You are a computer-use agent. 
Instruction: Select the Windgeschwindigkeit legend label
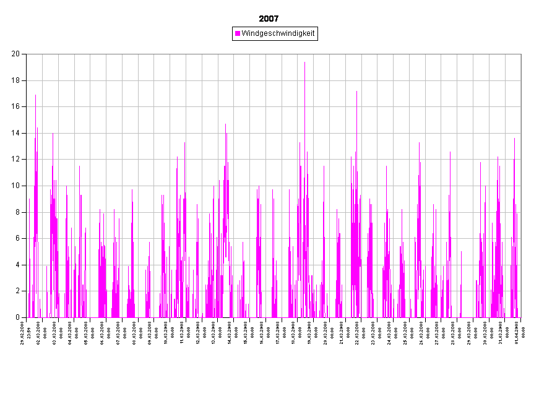tap(278, 33)
